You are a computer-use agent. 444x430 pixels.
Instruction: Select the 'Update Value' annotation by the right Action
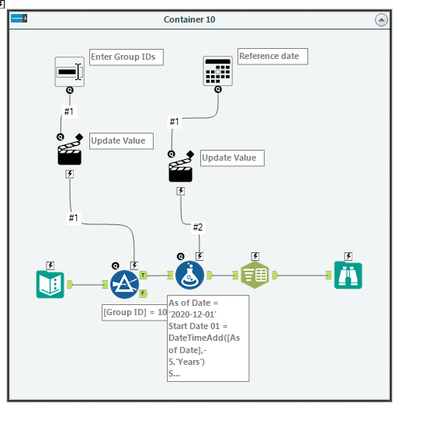click(x=232, y=158)
